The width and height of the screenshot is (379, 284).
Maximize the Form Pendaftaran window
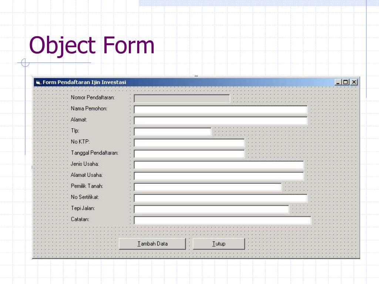(346, 82)
